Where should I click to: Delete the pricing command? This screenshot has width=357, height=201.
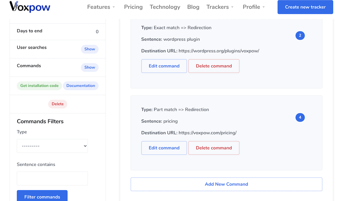pos(214,148)
